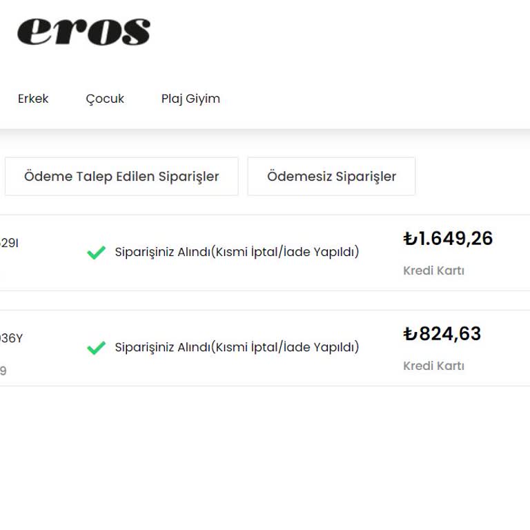
Task: Switch to Ödeme Talep Edilen Siparişler tab
Action: pos(121,177)
